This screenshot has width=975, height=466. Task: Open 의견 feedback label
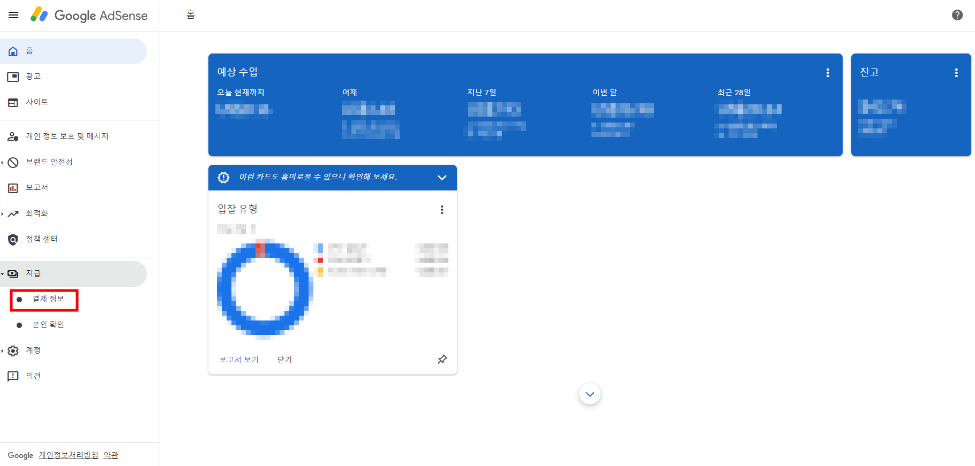[33, 376]
